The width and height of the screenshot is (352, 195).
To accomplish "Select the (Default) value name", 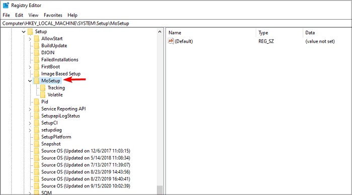I will point(184,41).
